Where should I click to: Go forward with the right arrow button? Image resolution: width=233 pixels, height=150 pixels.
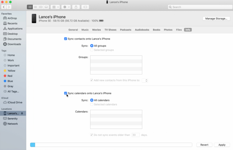[9, 7]
